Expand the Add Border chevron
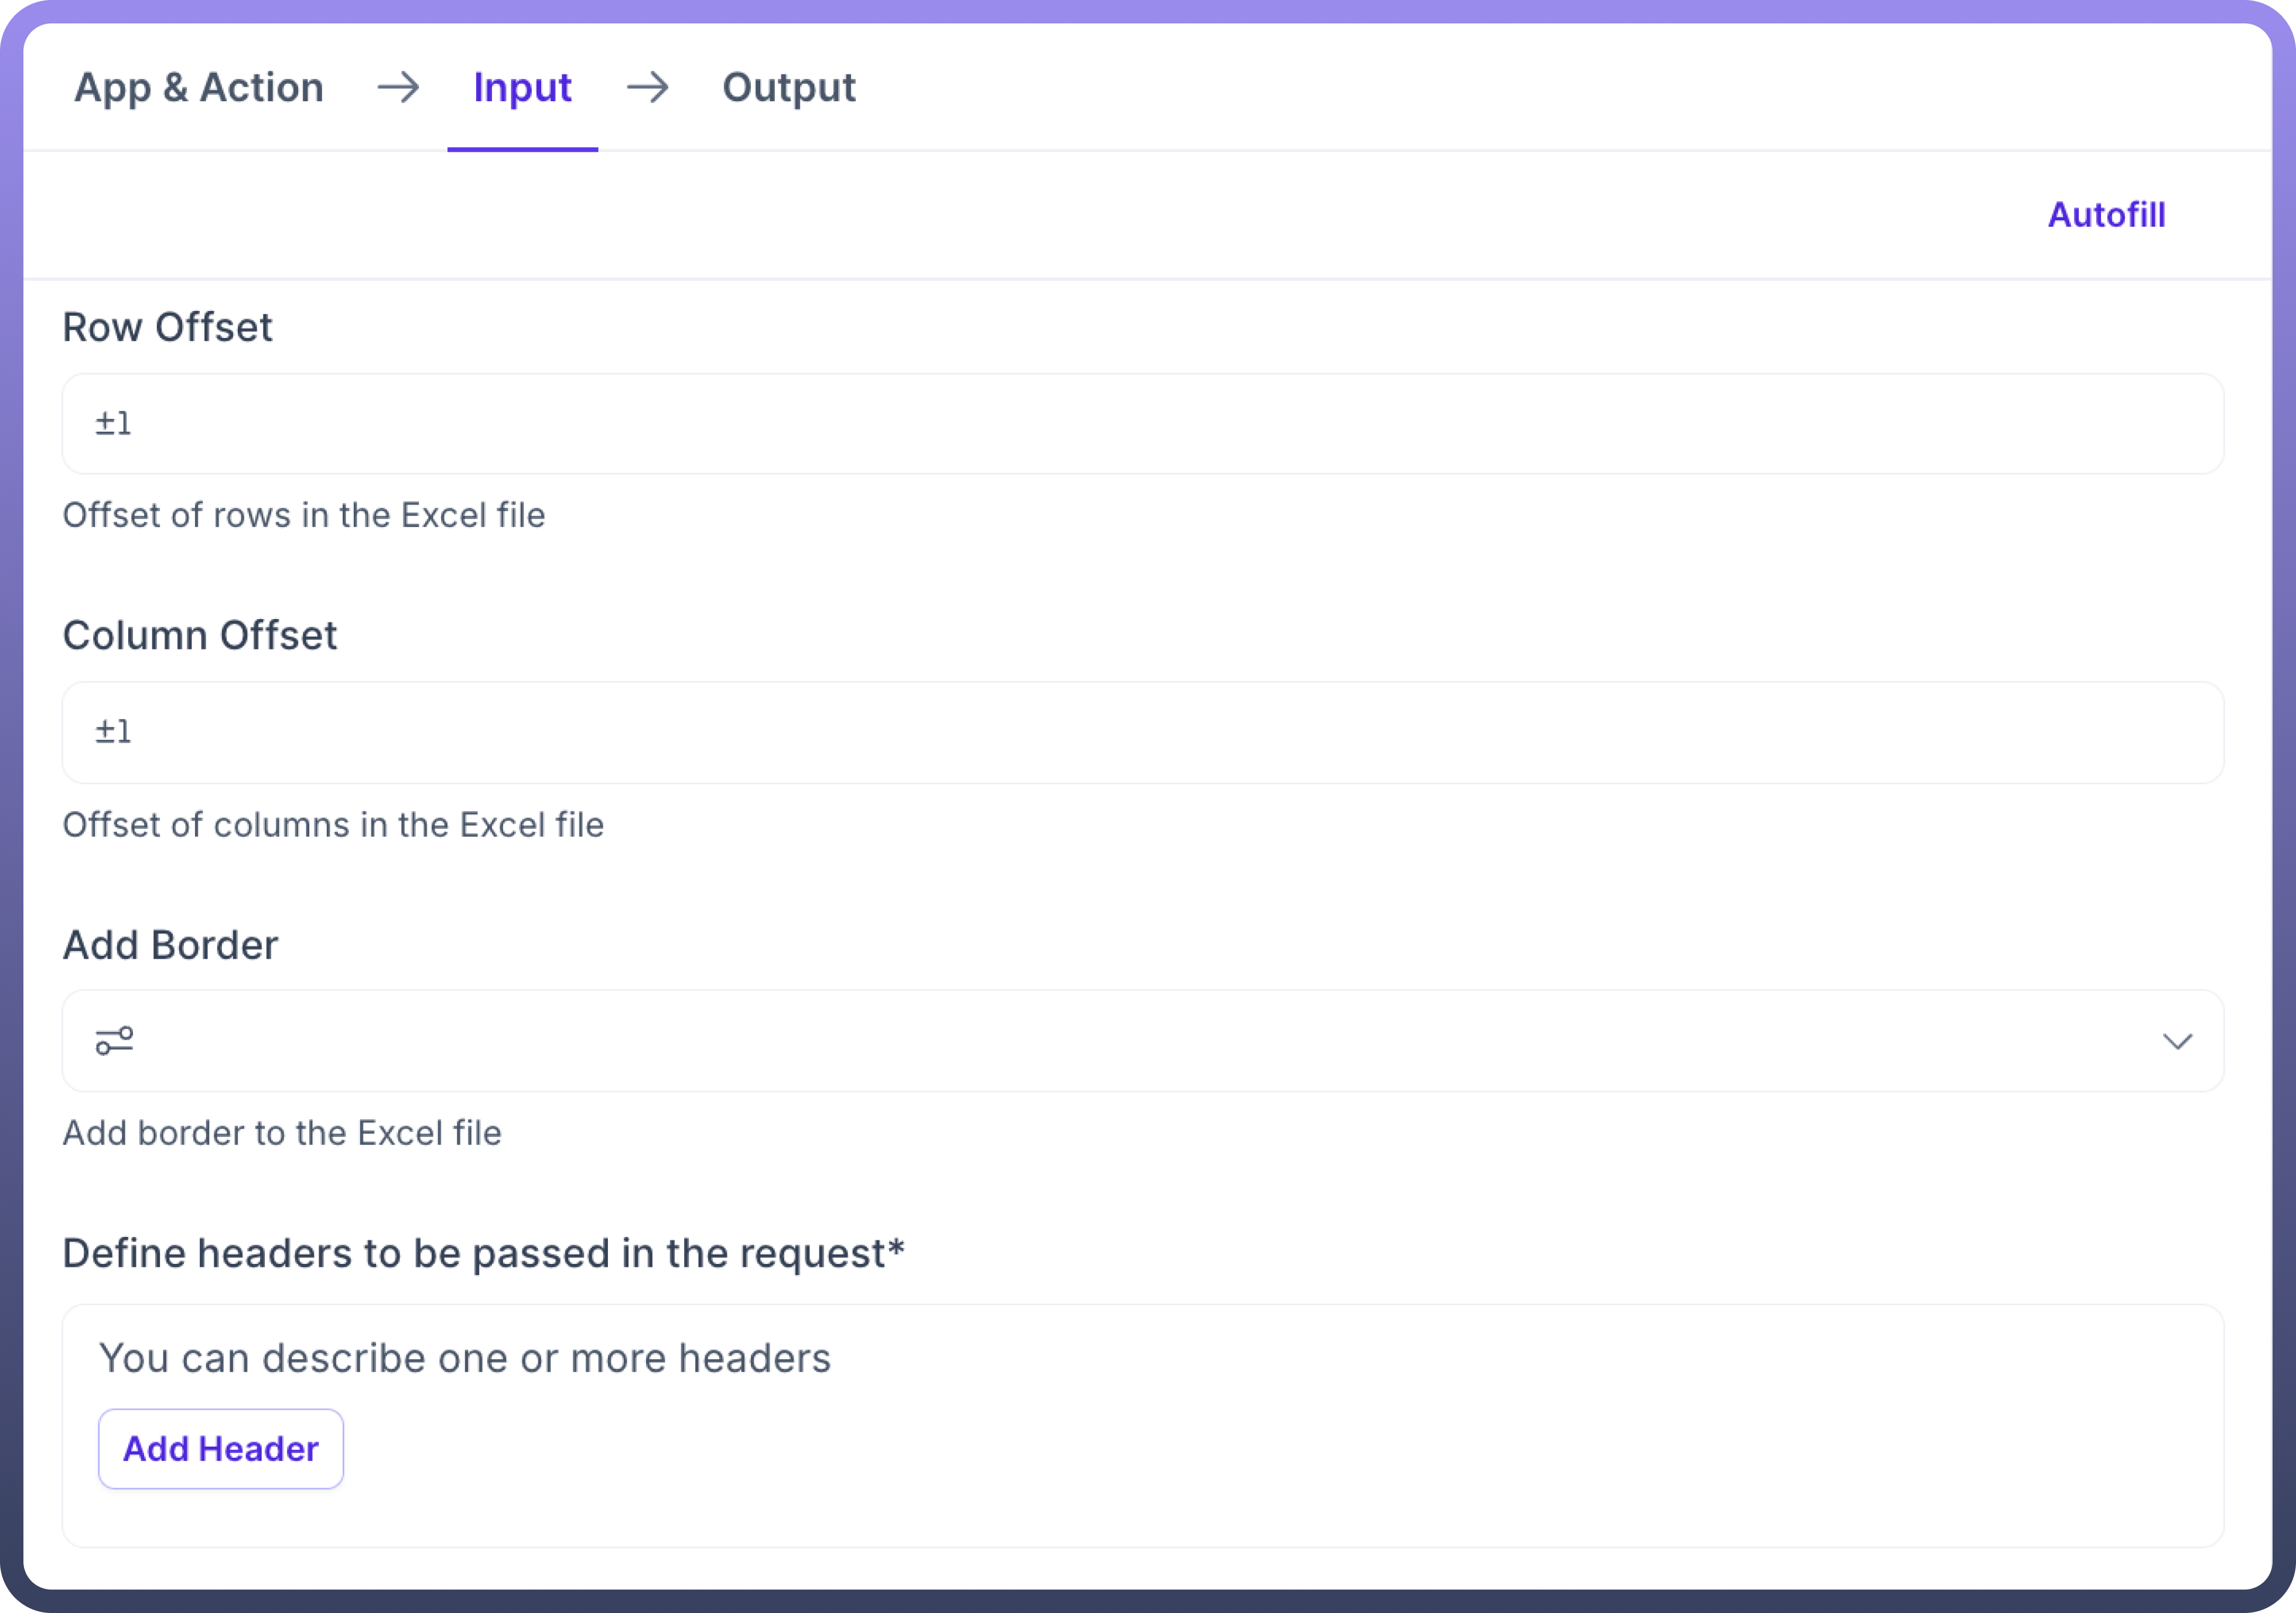 point(2177,1041)
